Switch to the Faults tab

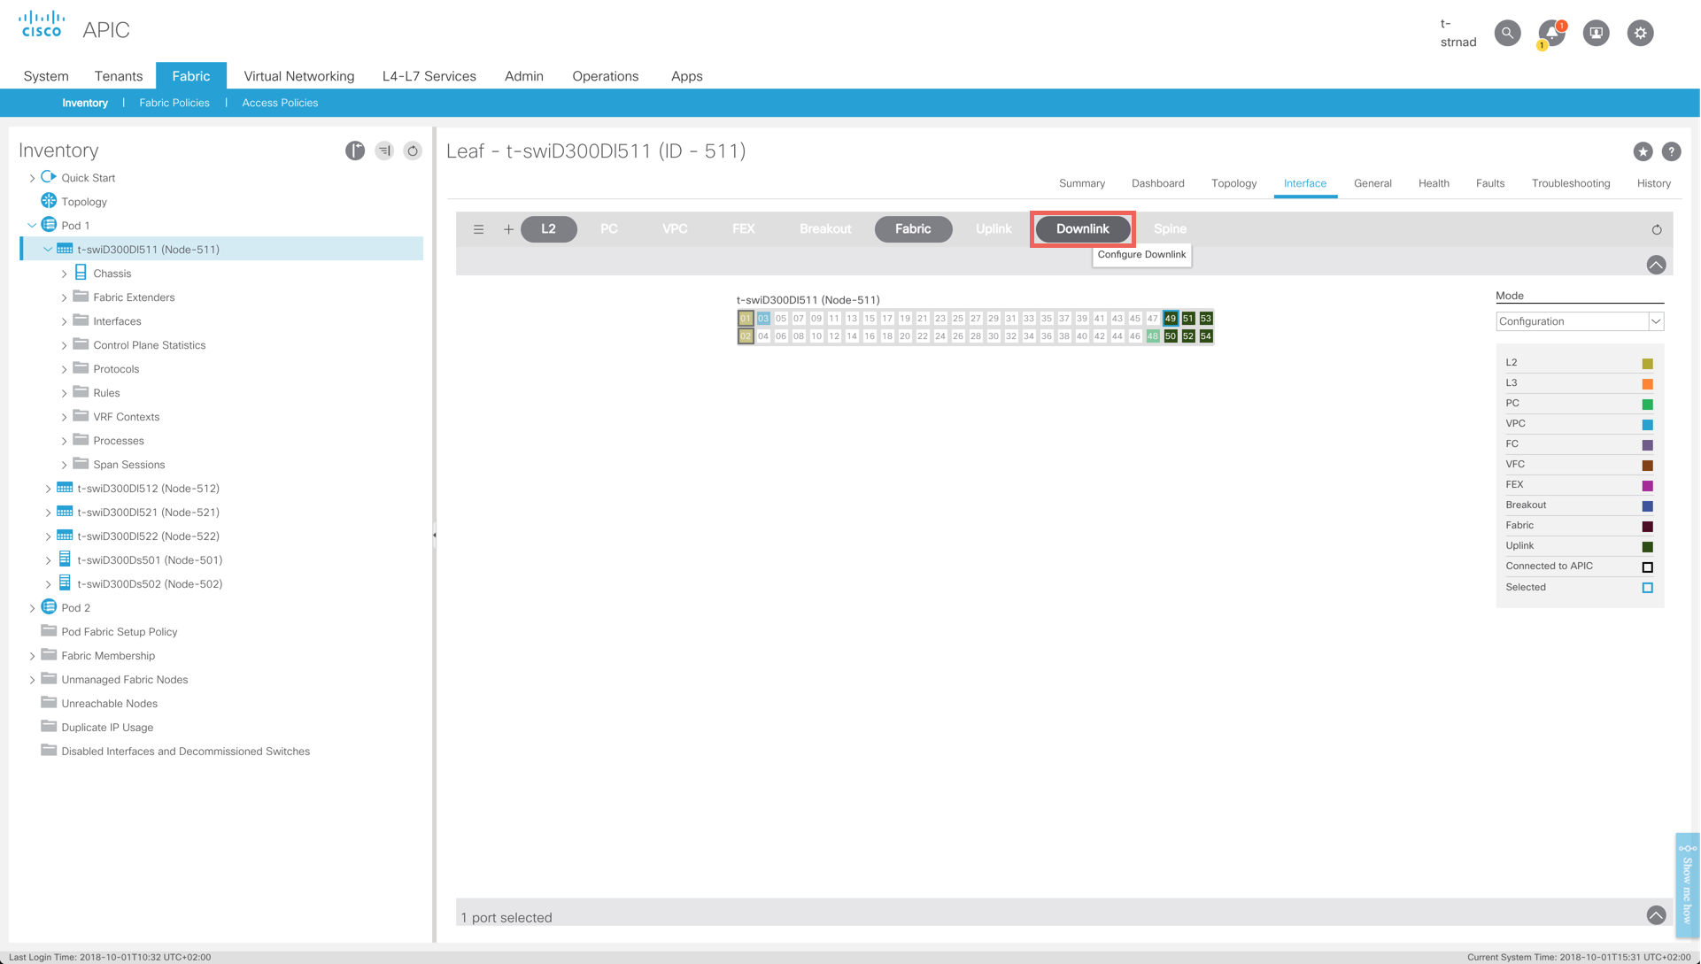(x=1489, y=183)
